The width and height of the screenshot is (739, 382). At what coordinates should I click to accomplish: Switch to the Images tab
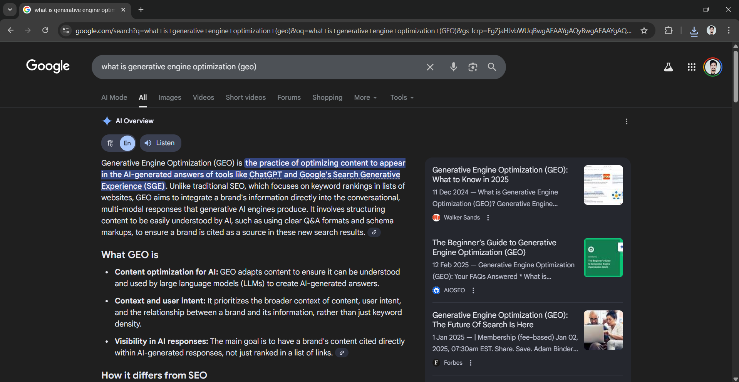point(169,97)
